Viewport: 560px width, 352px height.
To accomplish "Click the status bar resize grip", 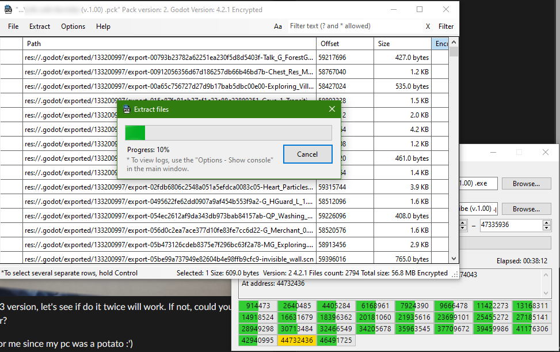I will [455, 275].
